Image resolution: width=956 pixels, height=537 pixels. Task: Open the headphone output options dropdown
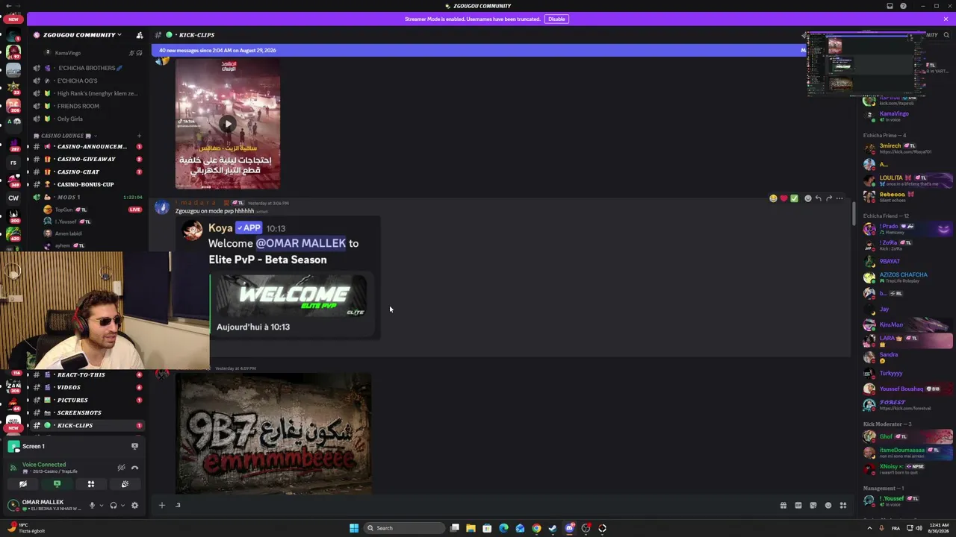pos(122,505)
